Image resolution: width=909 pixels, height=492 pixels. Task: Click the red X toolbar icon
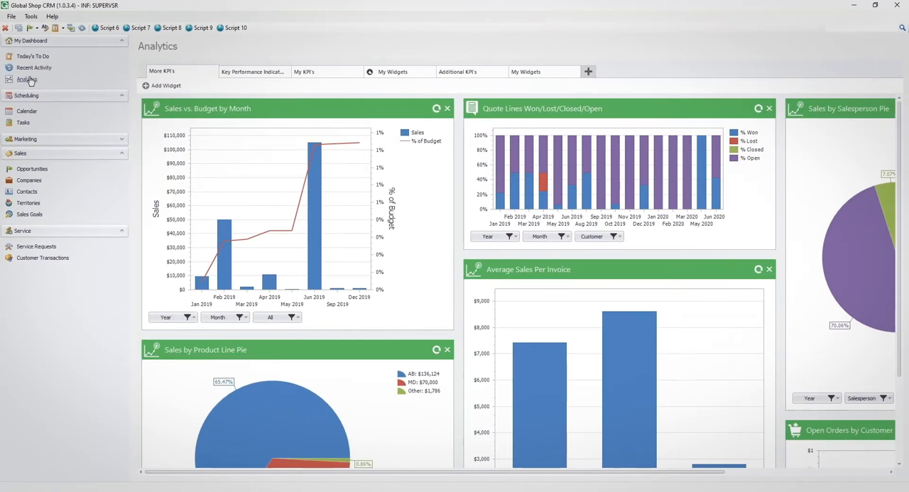(x=5, y=28)
